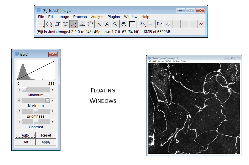Open the Stk stacks menu

coord(143,24)
